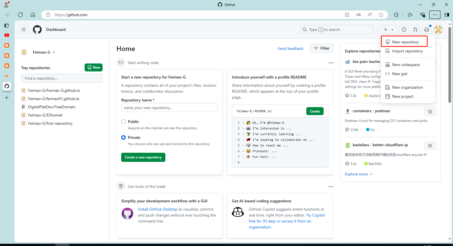The height and width of the screenshot is (246, 453).
Task: Focus the Type / to search box
Action: click(337, 29)
